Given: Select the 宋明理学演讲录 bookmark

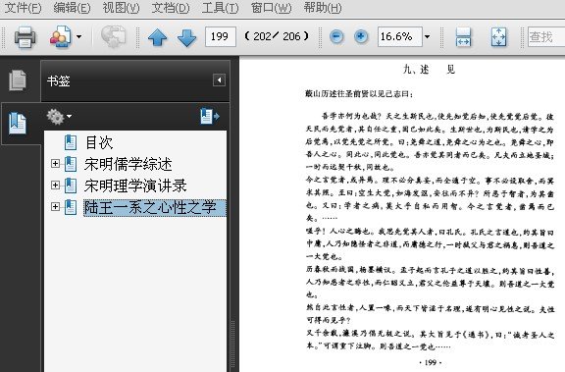Looking at the screenshot, I should click(x=135, y=186).
